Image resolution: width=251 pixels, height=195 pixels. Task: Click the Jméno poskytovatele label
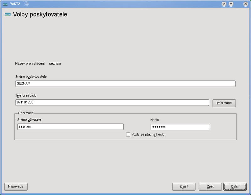click(31, 76)
